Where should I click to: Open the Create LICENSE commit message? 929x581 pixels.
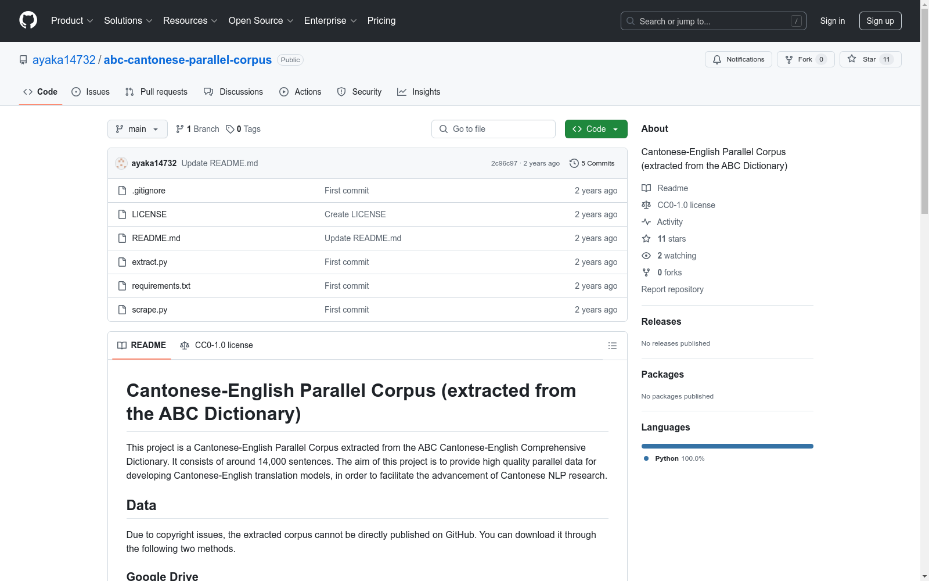click(x=355, y=214)
